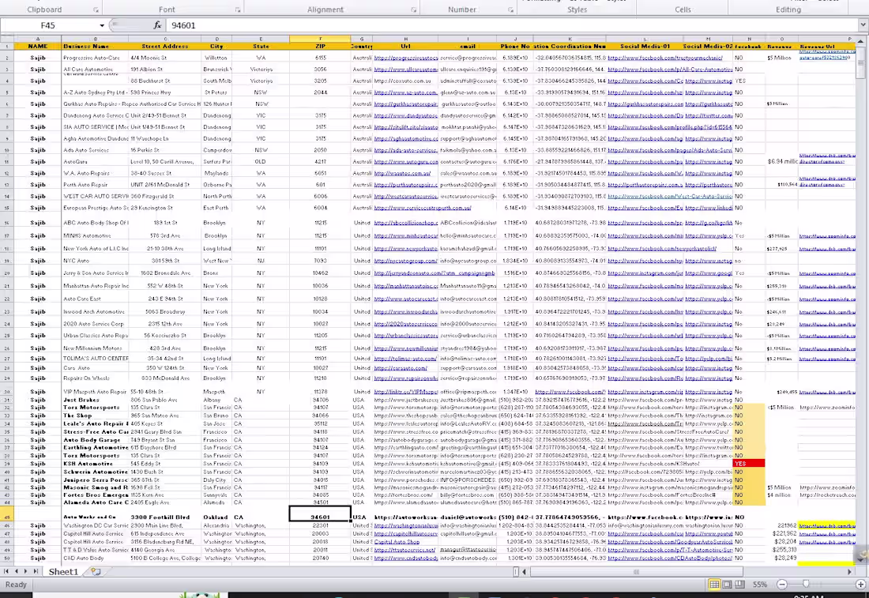Screen dimensions: 869x598
Task: Click the 55% zoom level
Action: click(x=760, y=584)
